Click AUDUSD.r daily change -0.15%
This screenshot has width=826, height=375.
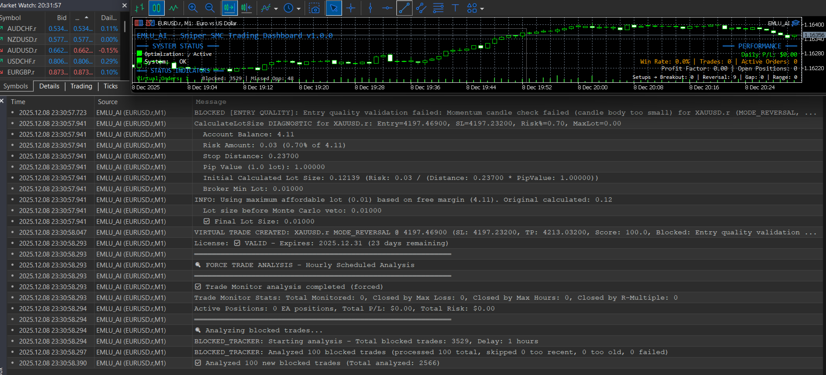[108, 51]
